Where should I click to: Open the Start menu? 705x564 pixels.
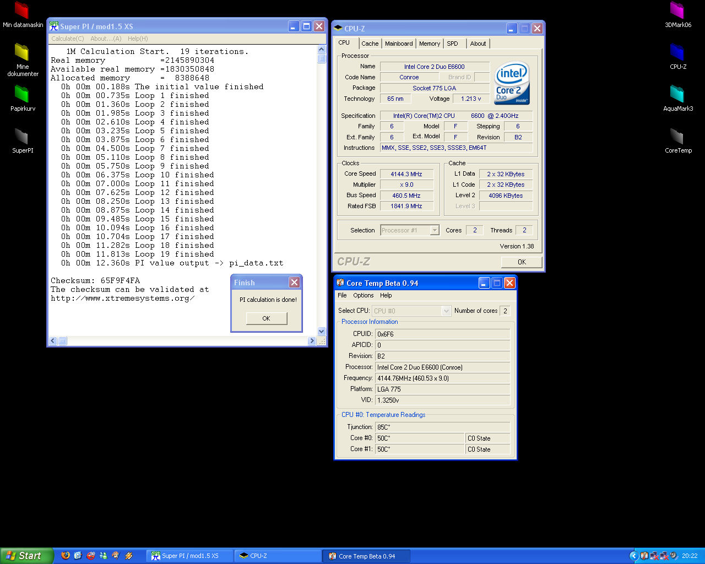pos(27,556)
